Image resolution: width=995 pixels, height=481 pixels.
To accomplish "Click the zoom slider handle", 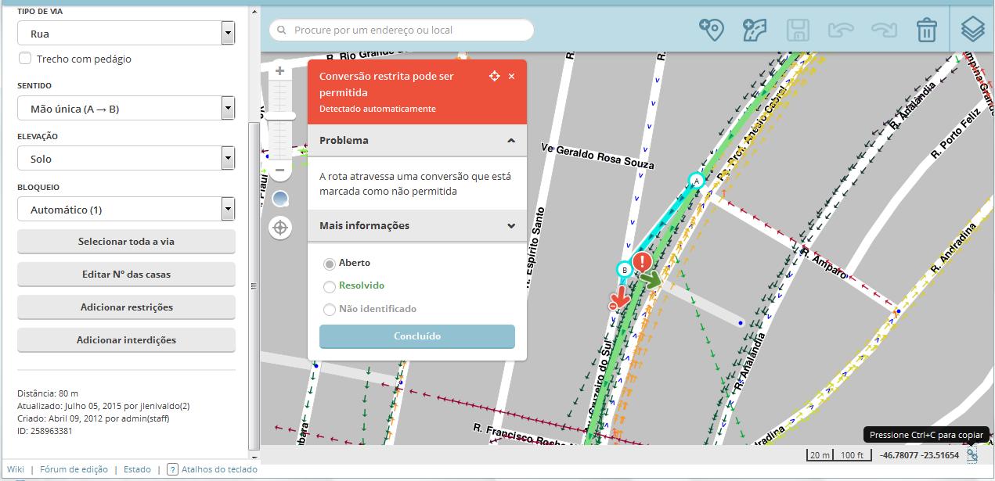I will tap(279, 116).
